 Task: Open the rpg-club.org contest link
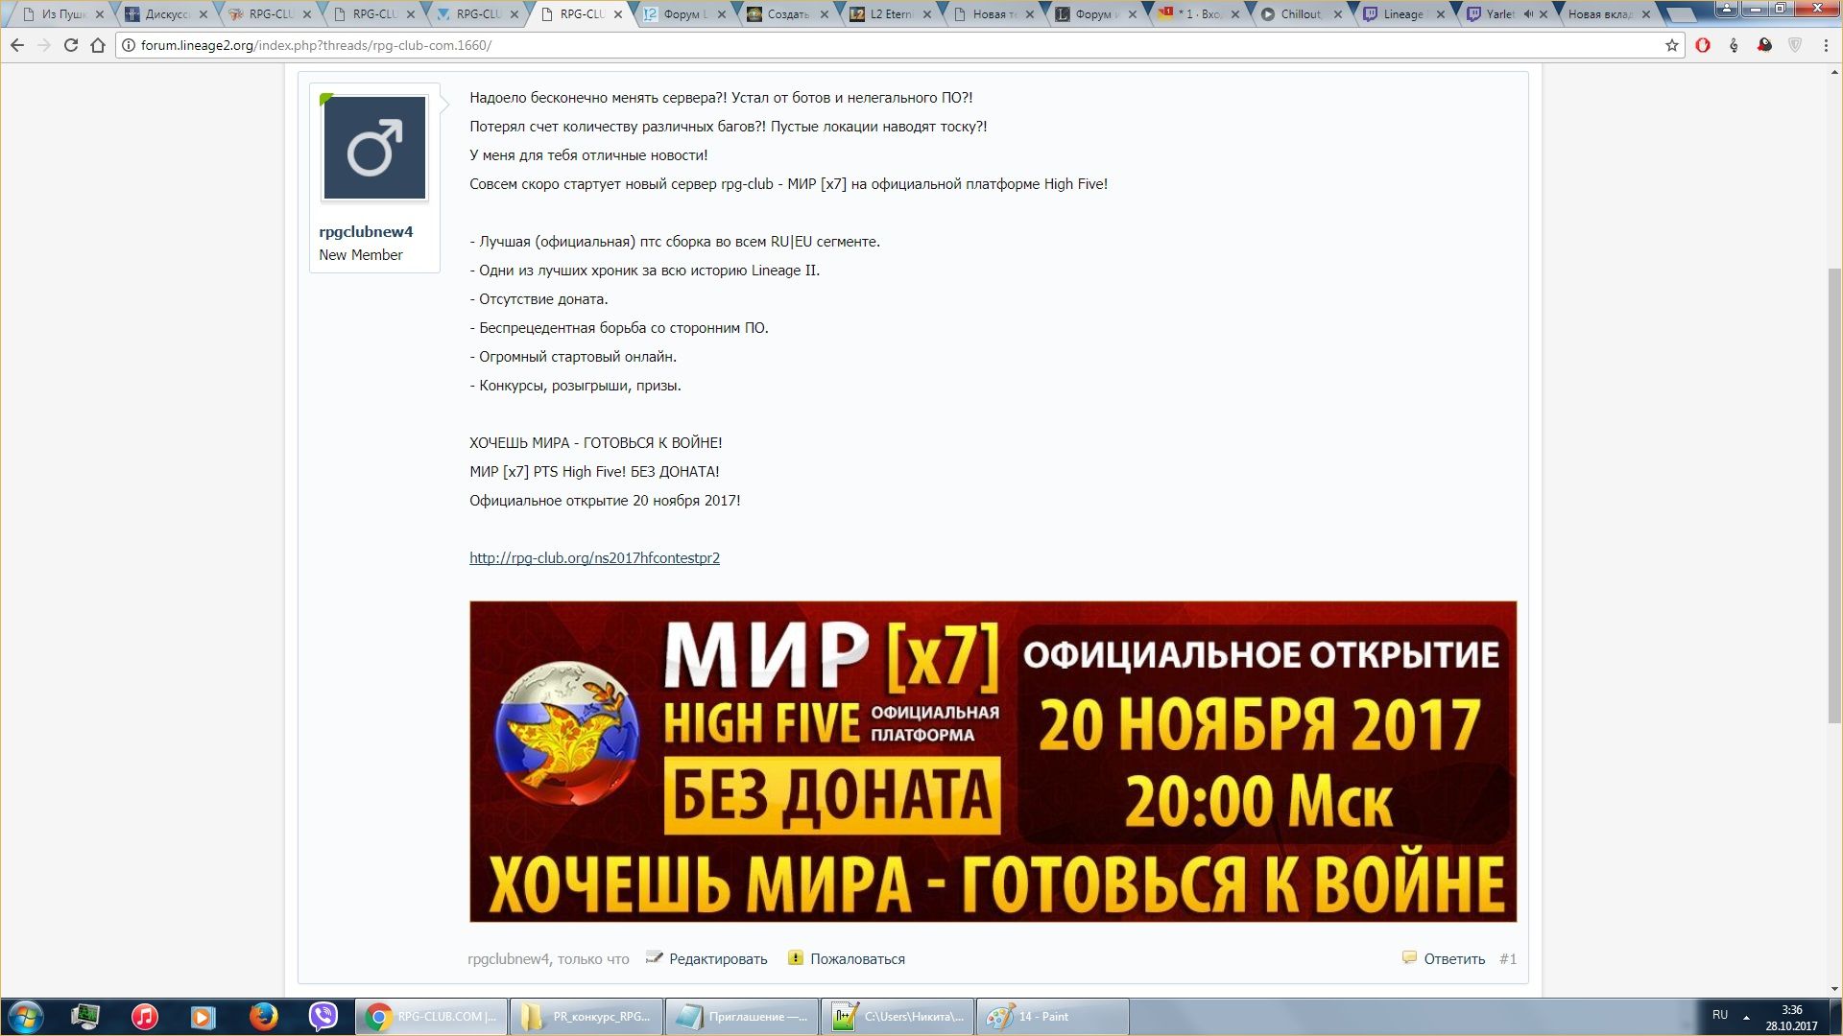(x=594, y=558)
